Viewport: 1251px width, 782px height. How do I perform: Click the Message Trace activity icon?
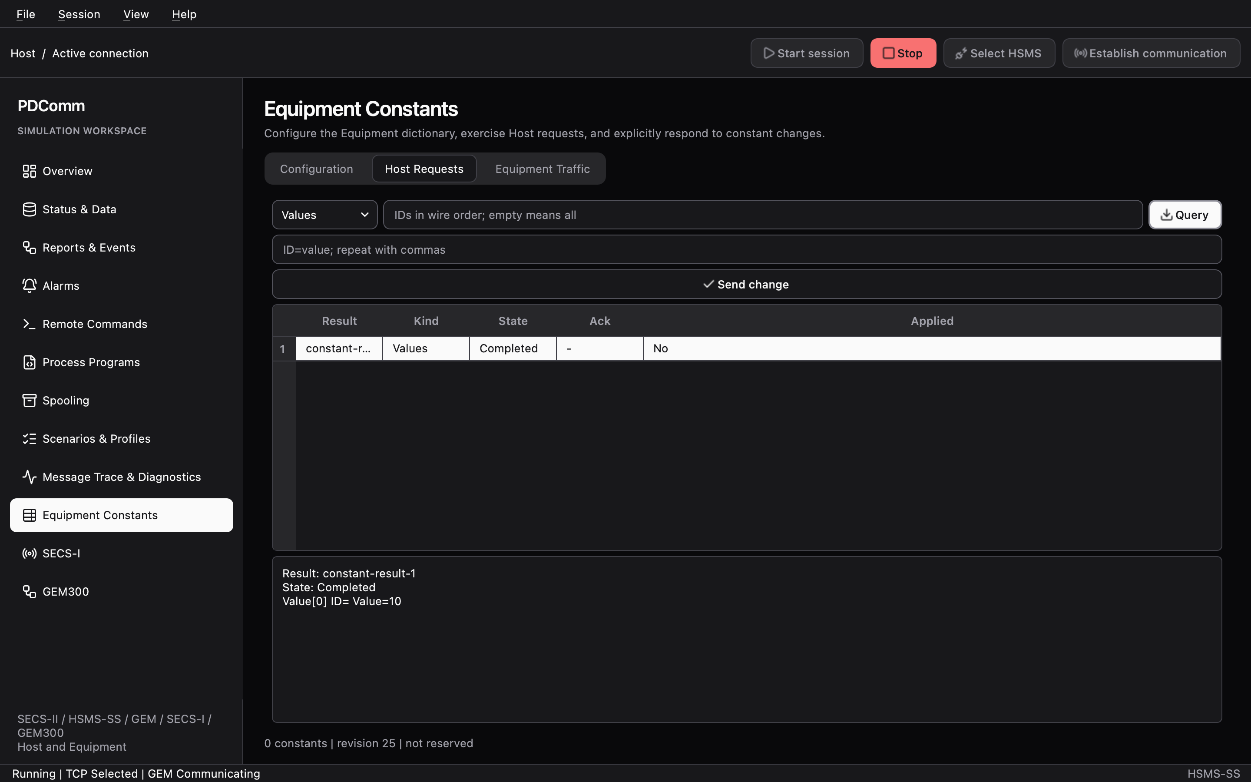[x=30, y=477]
